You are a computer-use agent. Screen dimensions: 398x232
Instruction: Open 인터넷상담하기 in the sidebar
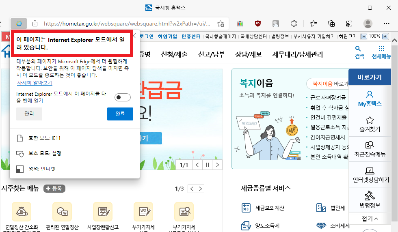coord(370,175)
